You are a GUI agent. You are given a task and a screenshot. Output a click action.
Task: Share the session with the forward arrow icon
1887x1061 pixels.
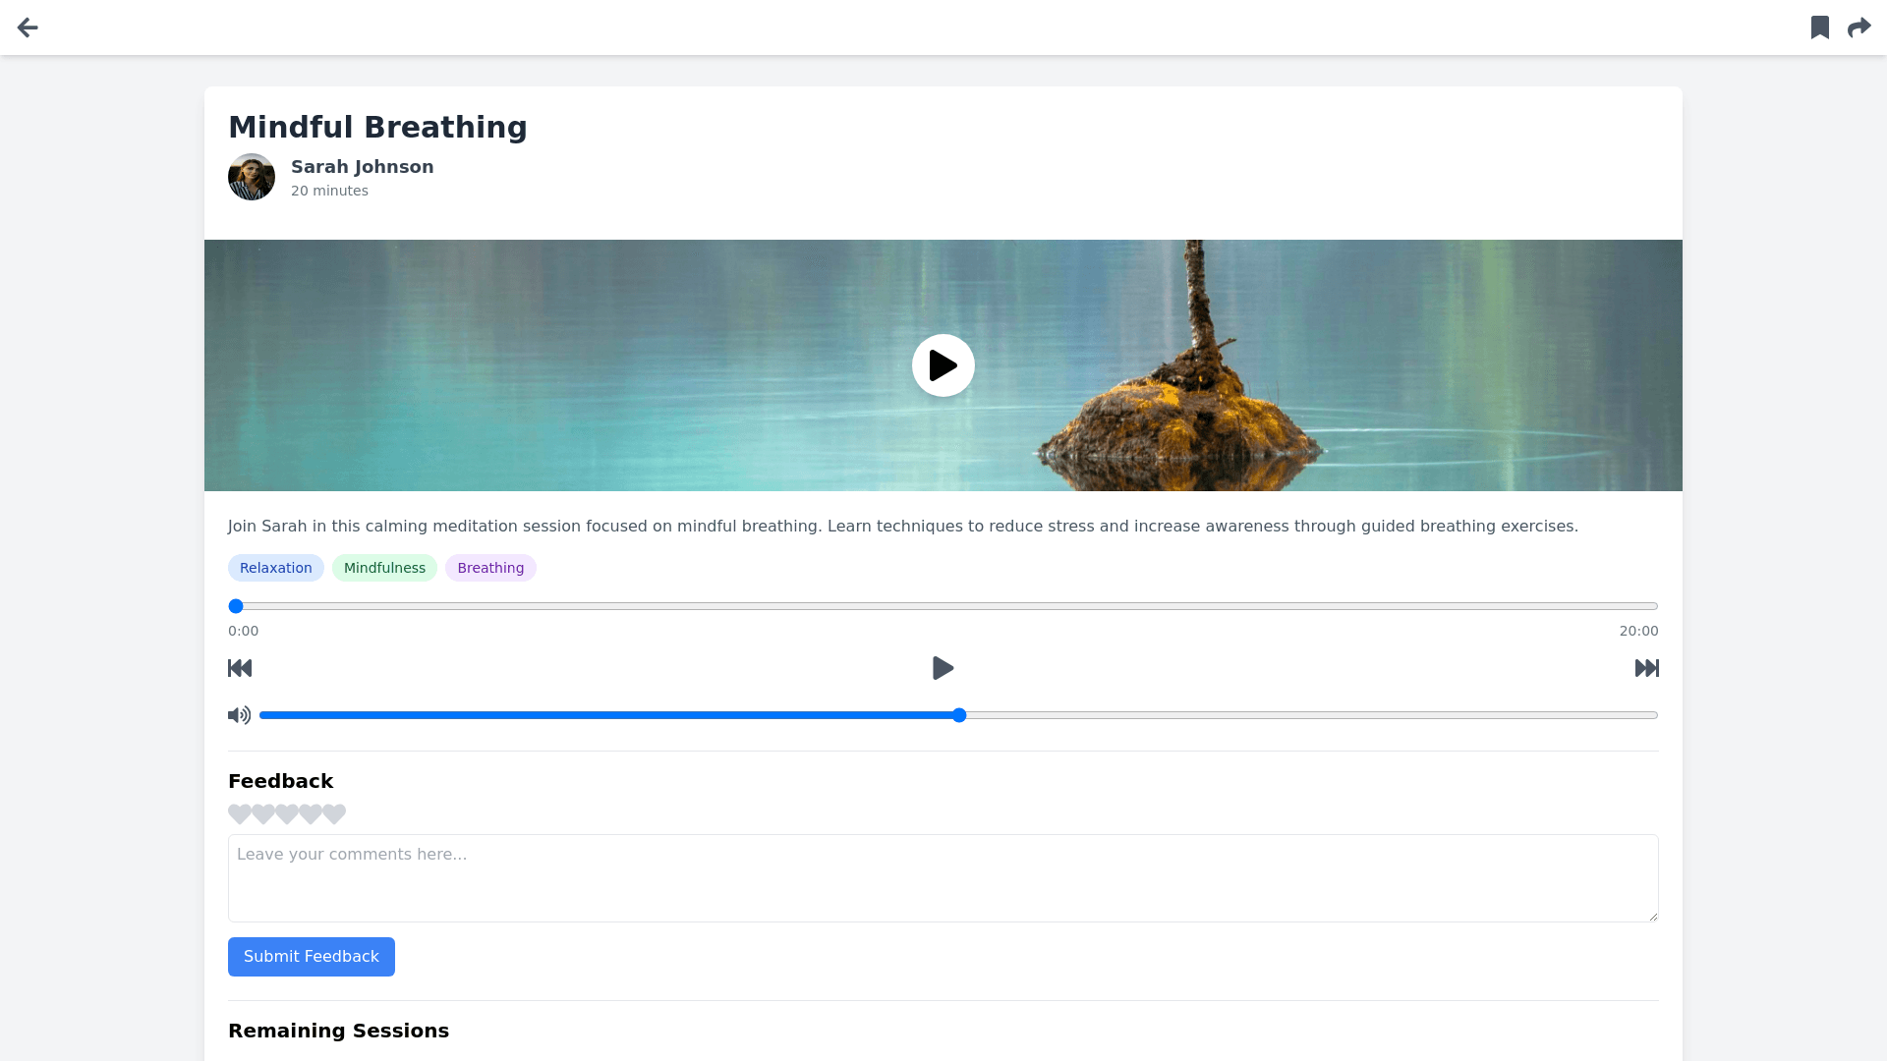click(1858, 28)
